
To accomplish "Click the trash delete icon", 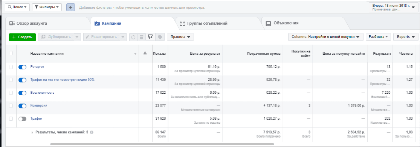I will 141,37.
